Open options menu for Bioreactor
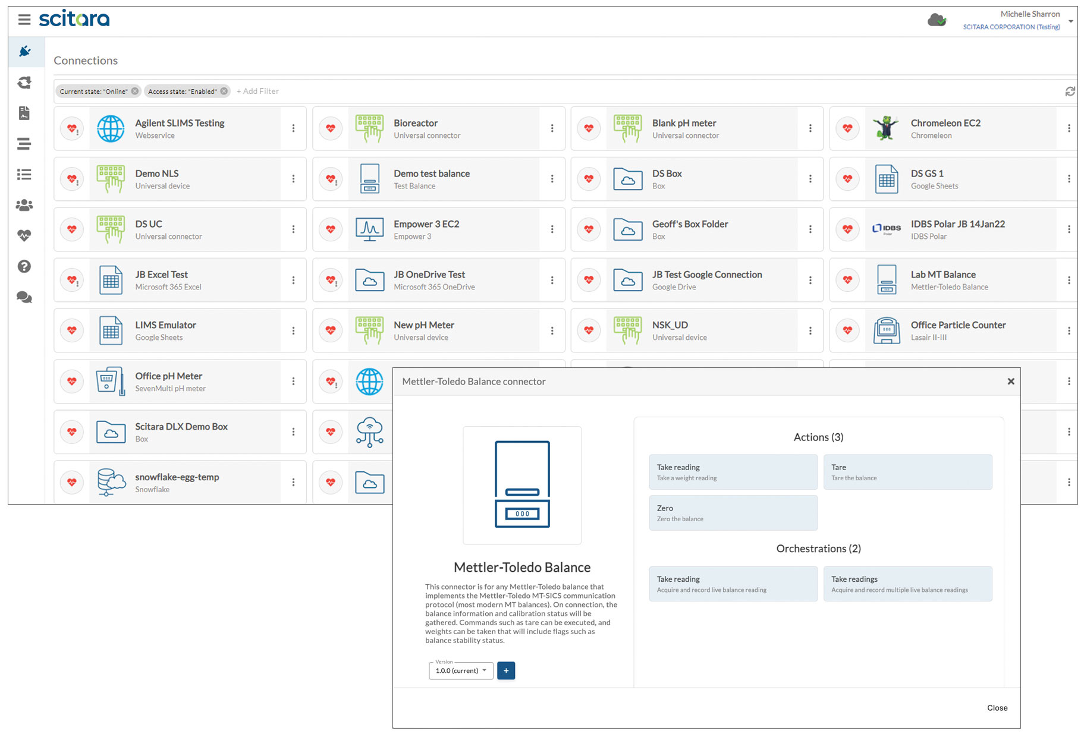1084x734 pixels. click(x=552, y=128)
